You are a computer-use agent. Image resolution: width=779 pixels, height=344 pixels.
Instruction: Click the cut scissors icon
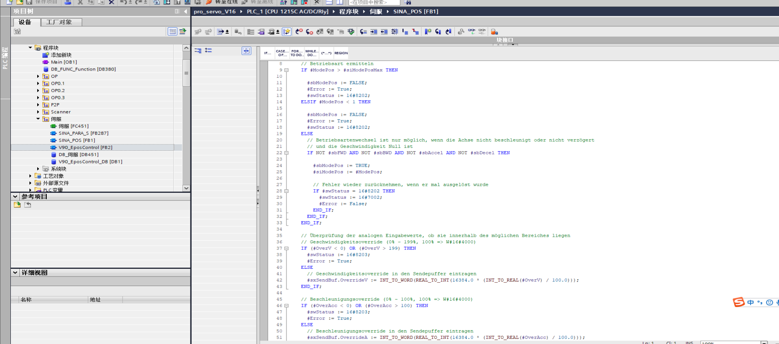point(80,2)
